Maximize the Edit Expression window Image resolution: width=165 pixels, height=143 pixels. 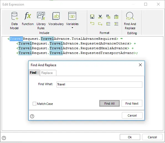click(146, 4)
